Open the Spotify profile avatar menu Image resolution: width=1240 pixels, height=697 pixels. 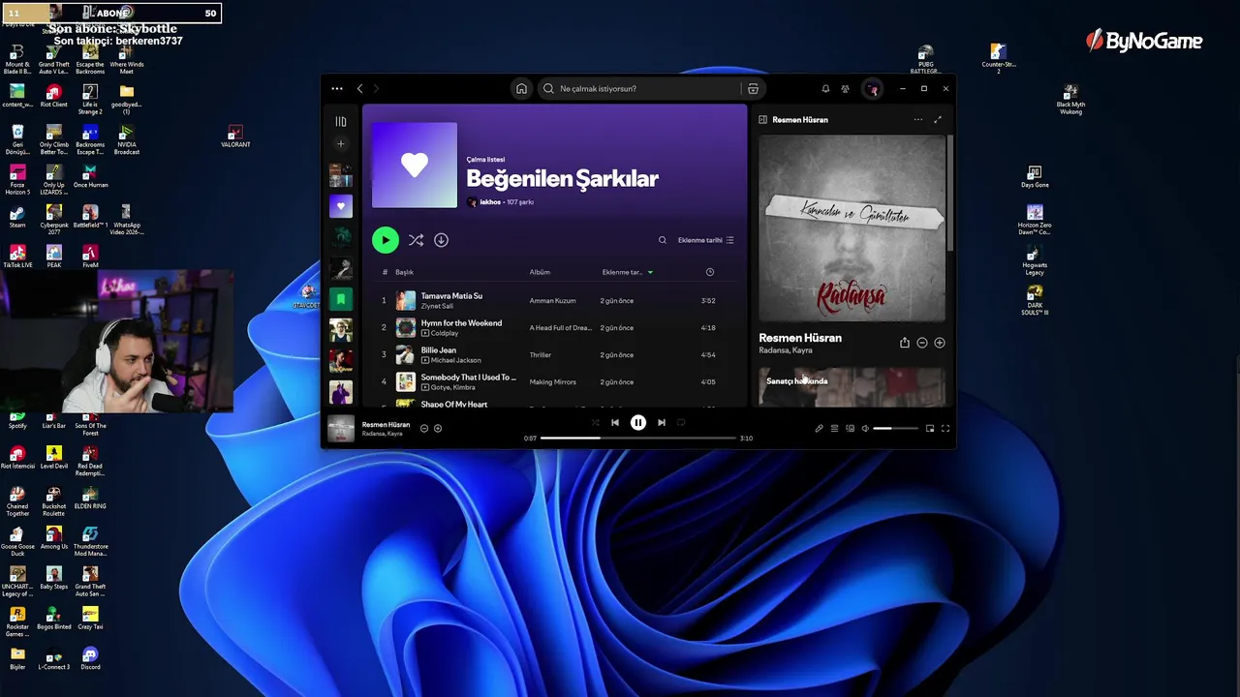click(873, 89)
